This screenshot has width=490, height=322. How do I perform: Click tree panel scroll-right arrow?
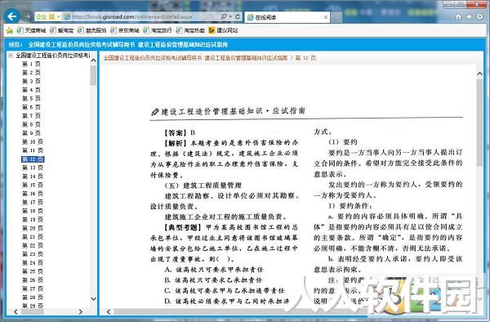[x=81, y=311]
